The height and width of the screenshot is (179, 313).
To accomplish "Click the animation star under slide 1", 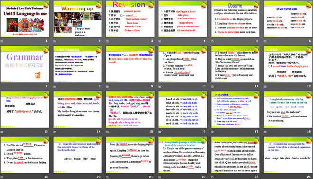I will 2,41.
